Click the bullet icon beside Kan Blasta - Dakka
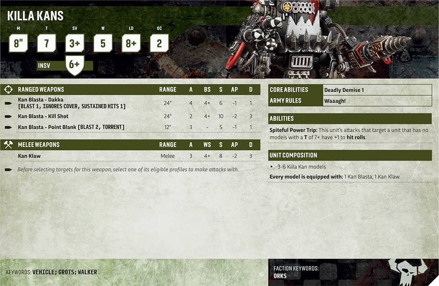 (x=8, y=103)
